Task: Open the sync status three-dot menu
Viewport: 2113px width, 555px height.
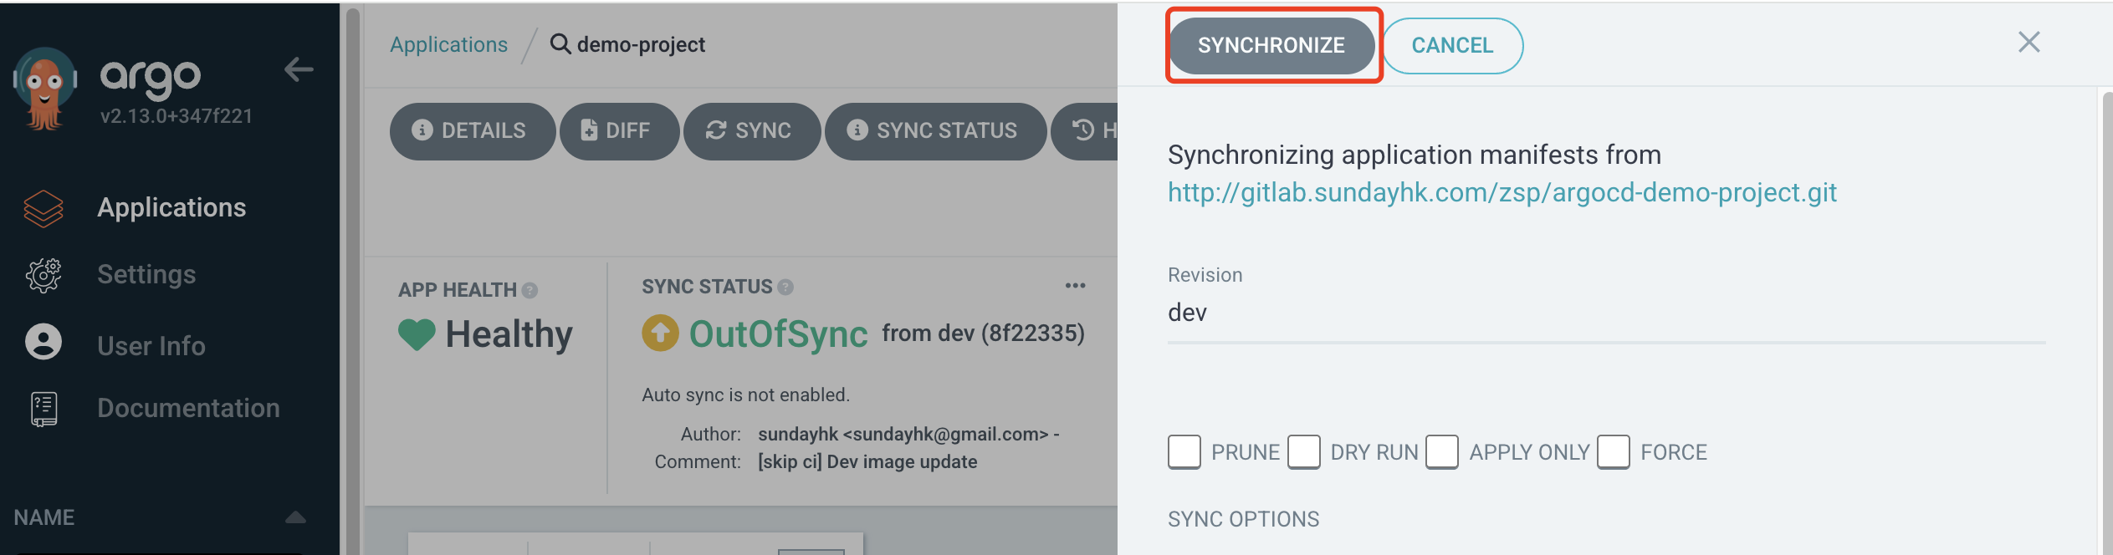Action: click(1075, 286)
